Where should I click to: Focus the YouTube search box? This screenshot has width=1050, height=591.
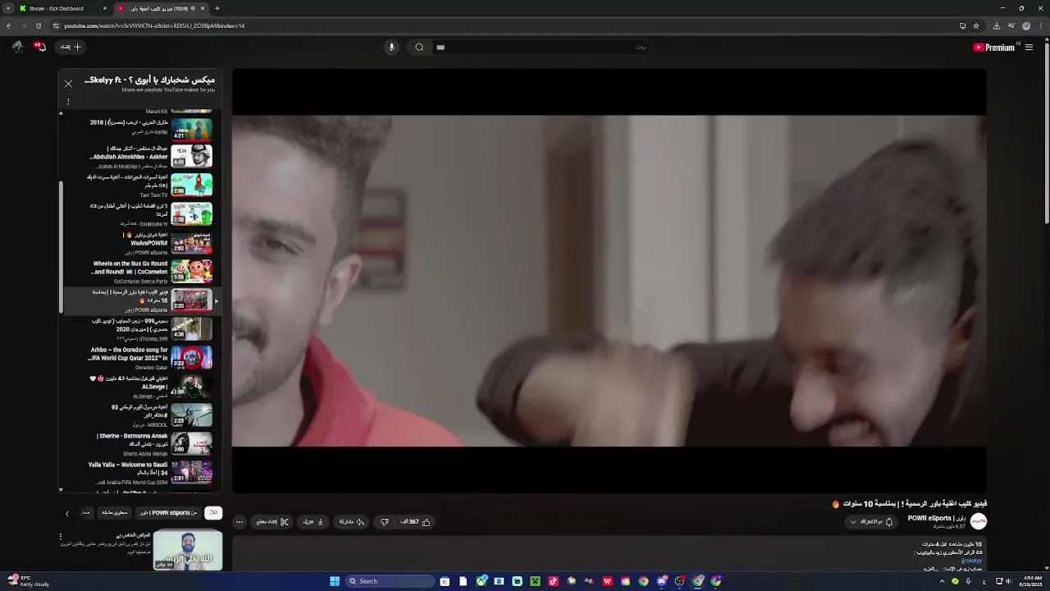pyautogui.click(x=541, y=47)
